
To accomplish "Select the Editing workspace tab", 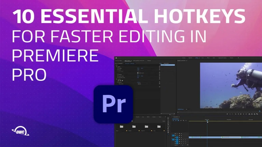I will [x=196, y=58].
